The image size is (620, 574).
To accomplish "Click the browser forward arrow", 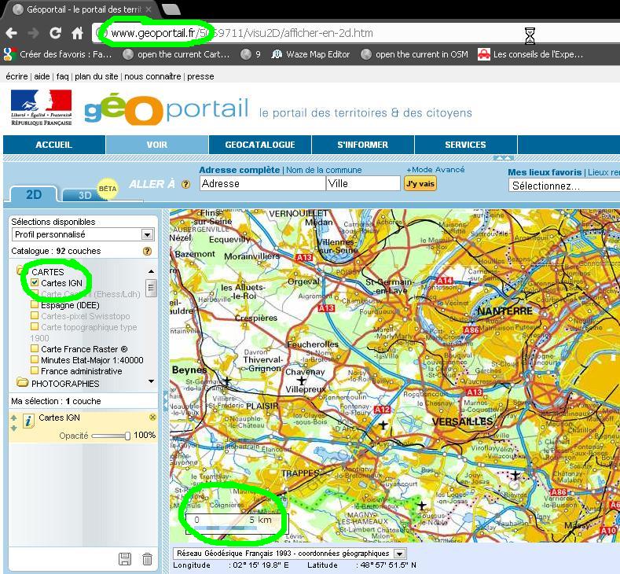I will pyautogui.click(x=34, y=33).
